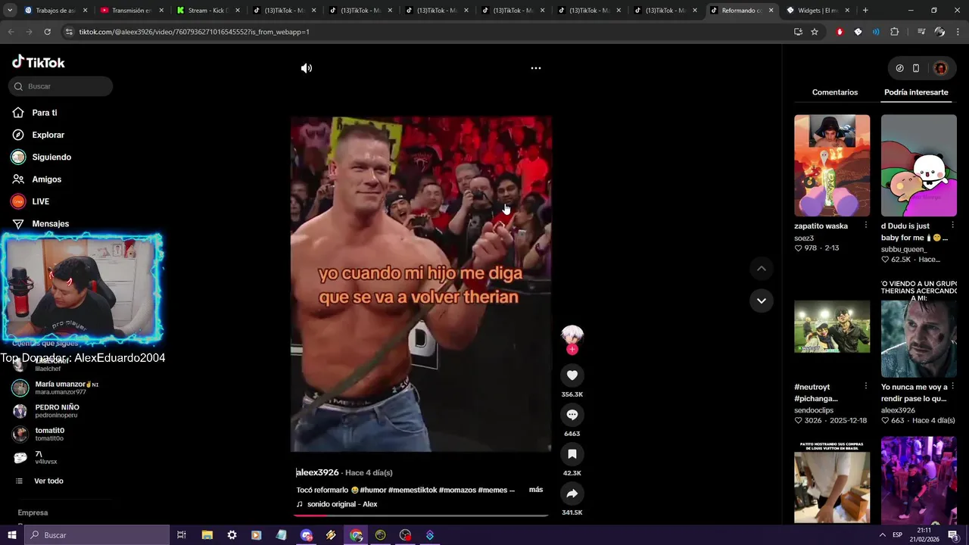Open the Explorar section

(48, 135)
